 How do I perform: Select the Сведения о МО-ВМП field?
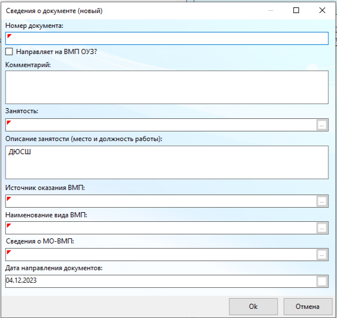click(161, 255)
